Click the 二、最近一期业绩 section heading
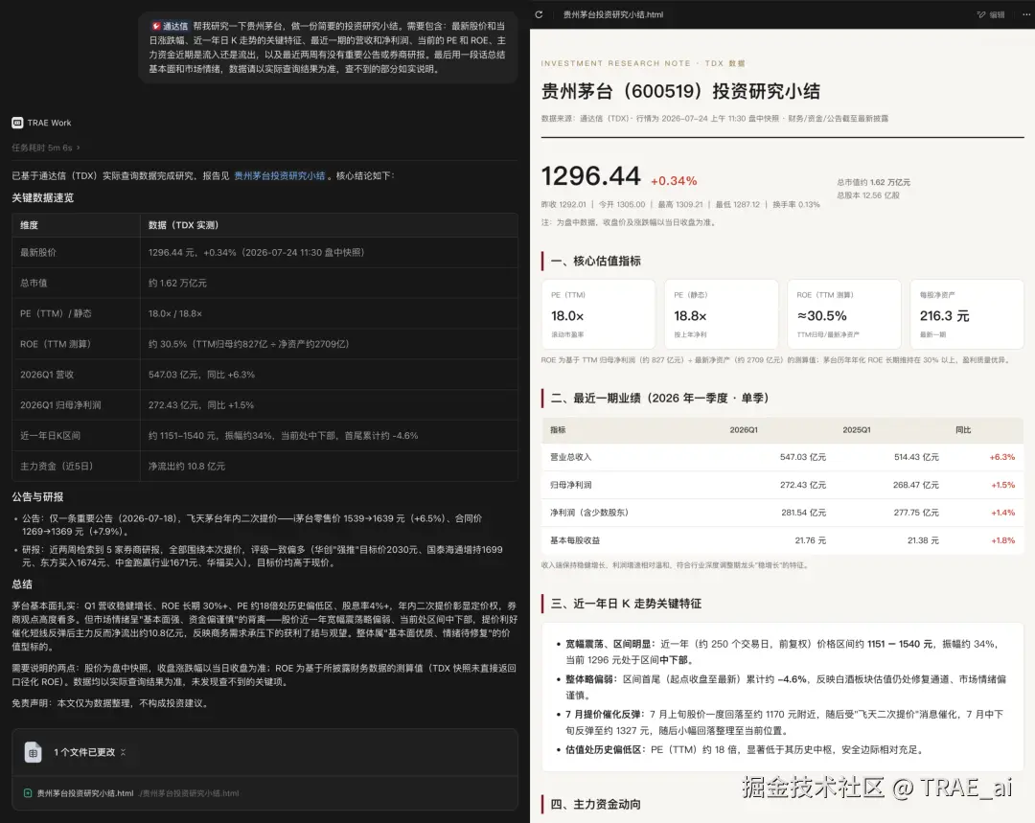1035x823 pixels. 659,398
